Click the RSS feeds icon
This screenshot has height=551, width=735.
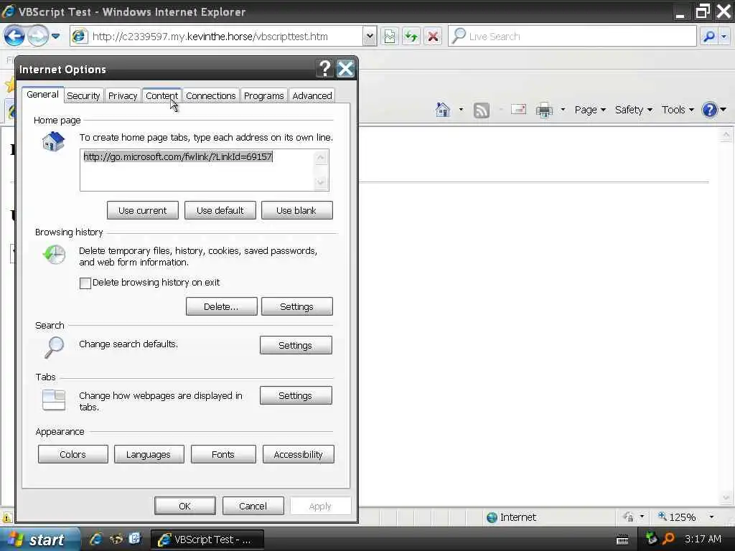(x=482, y=110)
